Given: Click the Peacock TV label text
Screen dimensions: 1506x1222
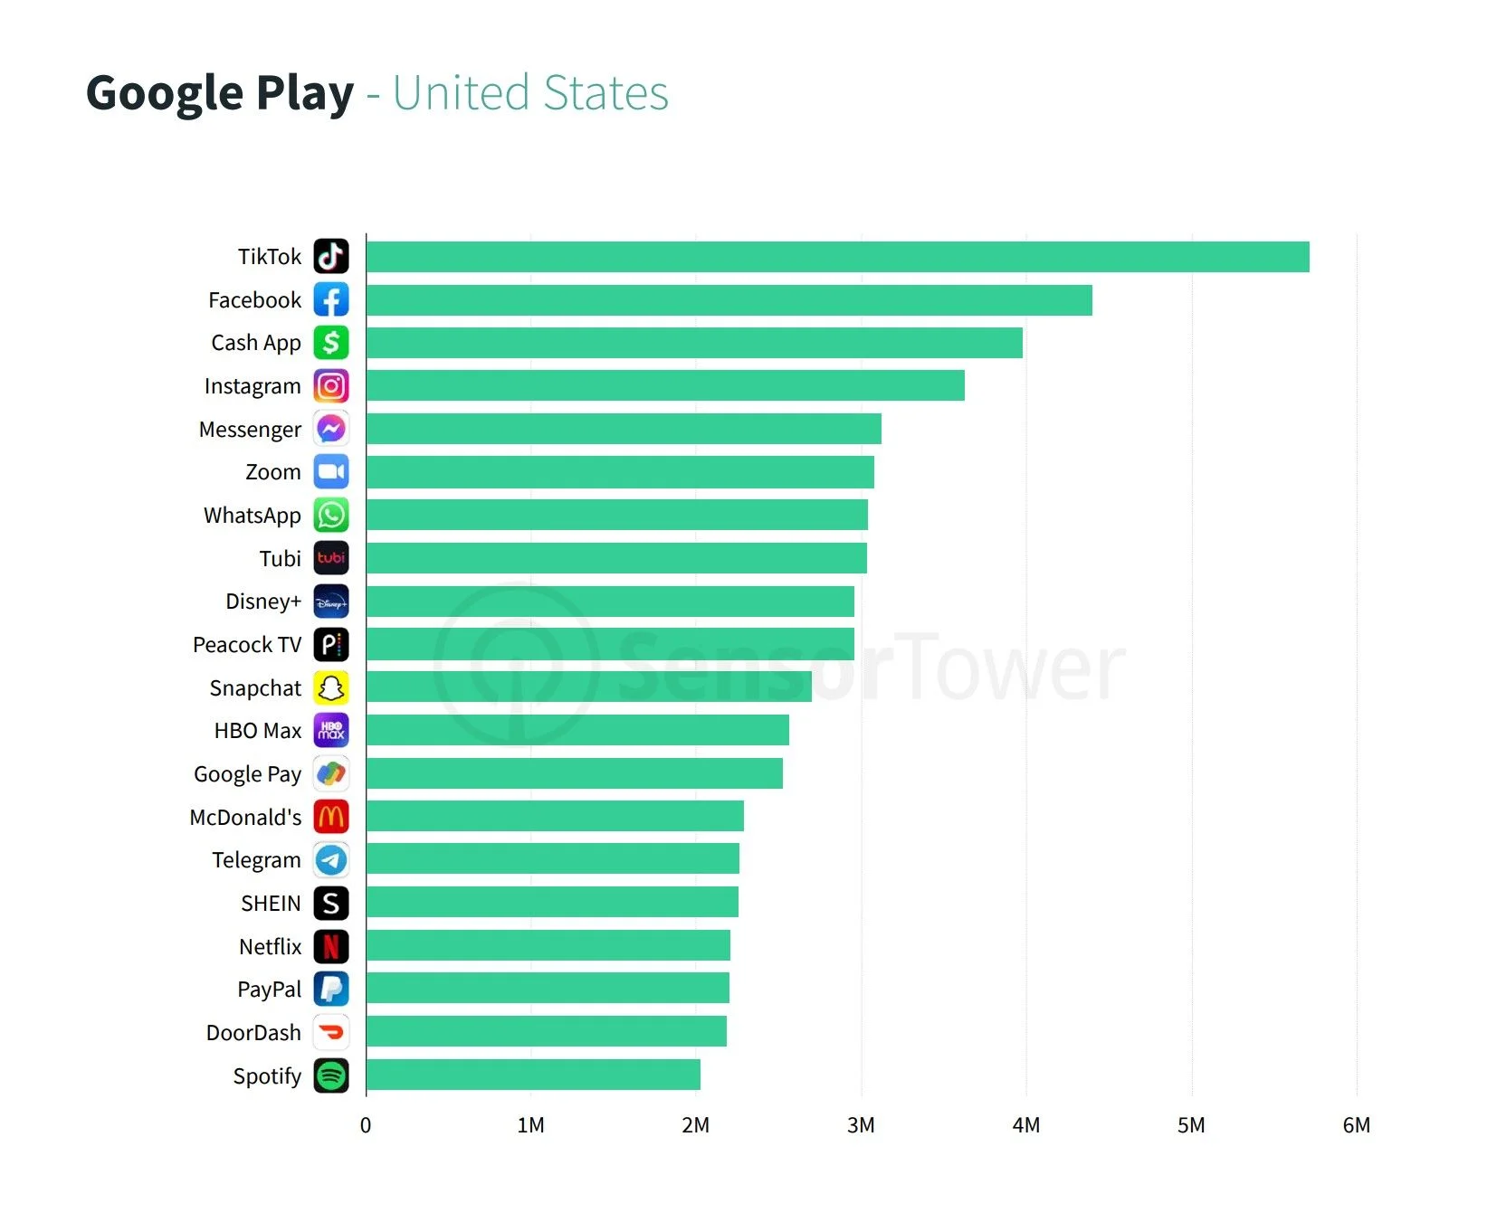Looking at the screenshot, I should pyautogui.click(x=247, y=645).
